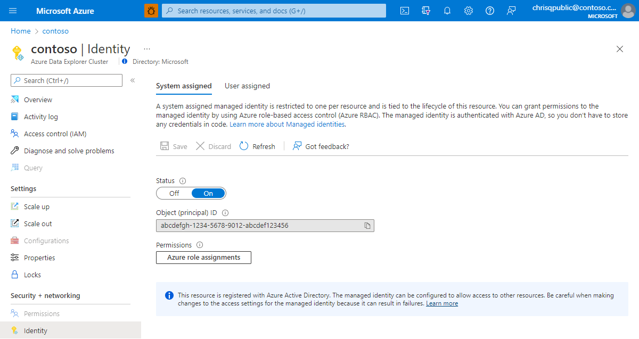Click the bug report icon beside search
The height and width of the screenshot is (339, 639).
tap(151, 11)
